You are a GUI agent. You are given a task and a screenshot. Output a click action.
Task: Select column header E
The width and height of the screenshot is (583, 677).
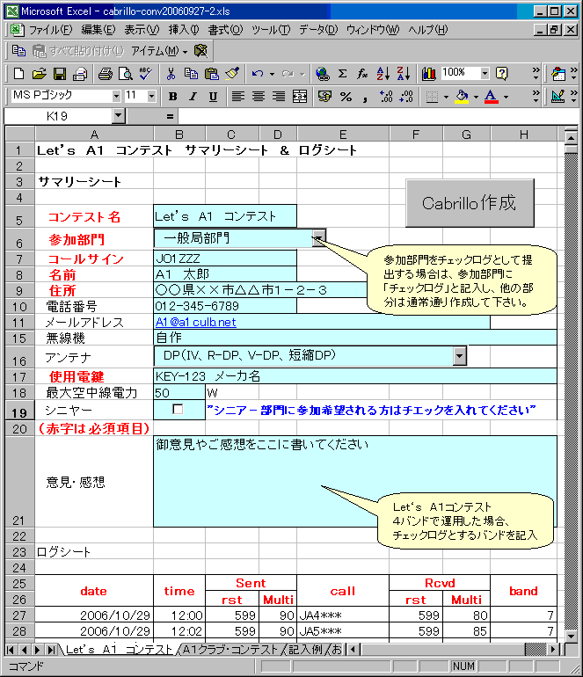(x=343, y=135)
